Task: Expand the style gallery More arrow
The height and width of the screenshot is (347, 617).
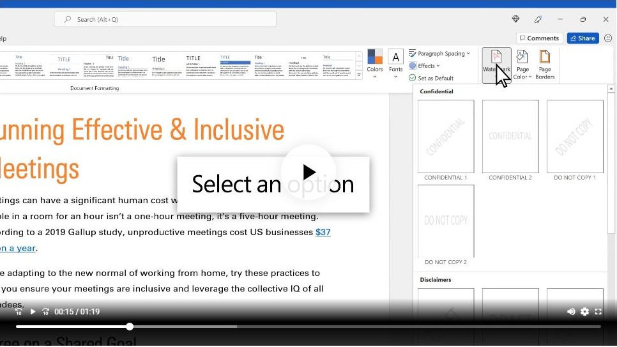Action: coord(359,75)
